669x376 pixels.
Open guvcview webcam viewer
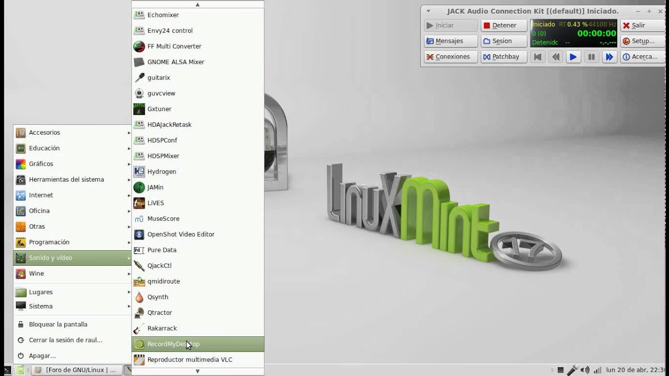pyautogui.click(x=198, y=93)
